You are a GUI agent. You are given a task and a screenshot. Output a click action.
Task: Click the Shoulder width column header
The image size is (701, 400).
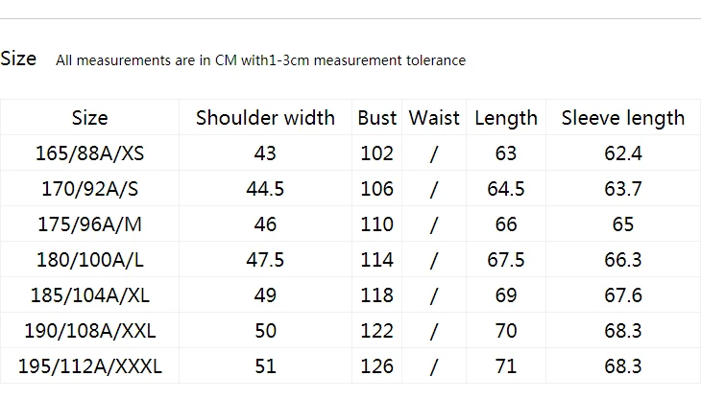click(265, 118)
